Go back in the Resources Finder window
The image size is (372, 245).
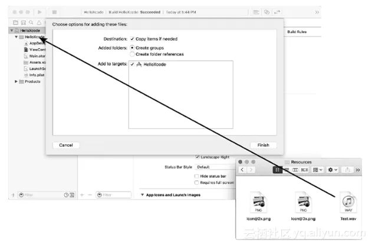pos(242,170)
